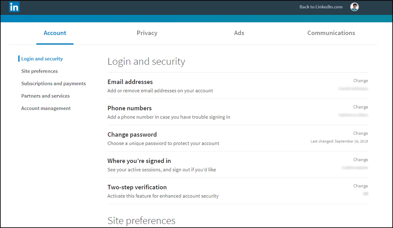Open Account management settings
The height and width of the screenshot is (228, 393).
[46, 108]
